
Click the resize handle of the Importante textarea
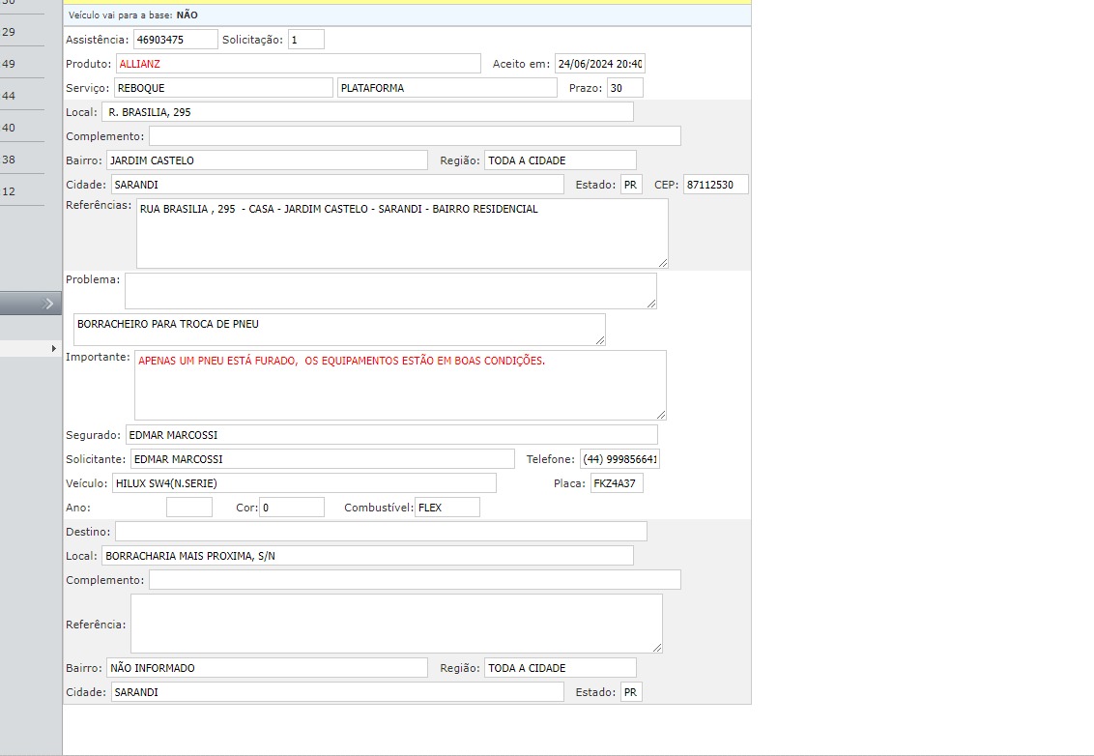tap(660, 414)
